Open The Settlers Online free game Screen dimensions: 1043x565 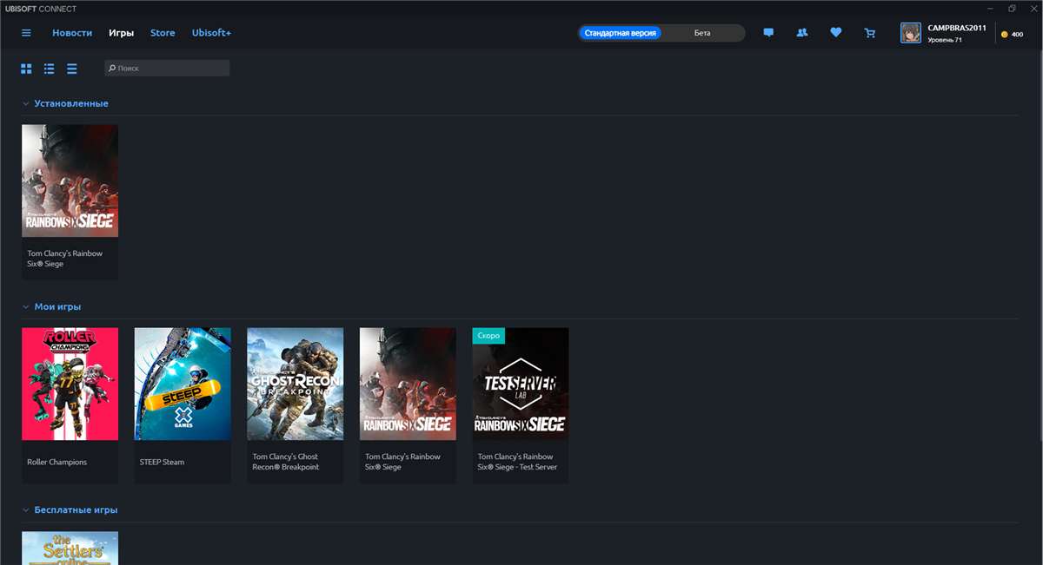tap(70, 548)
